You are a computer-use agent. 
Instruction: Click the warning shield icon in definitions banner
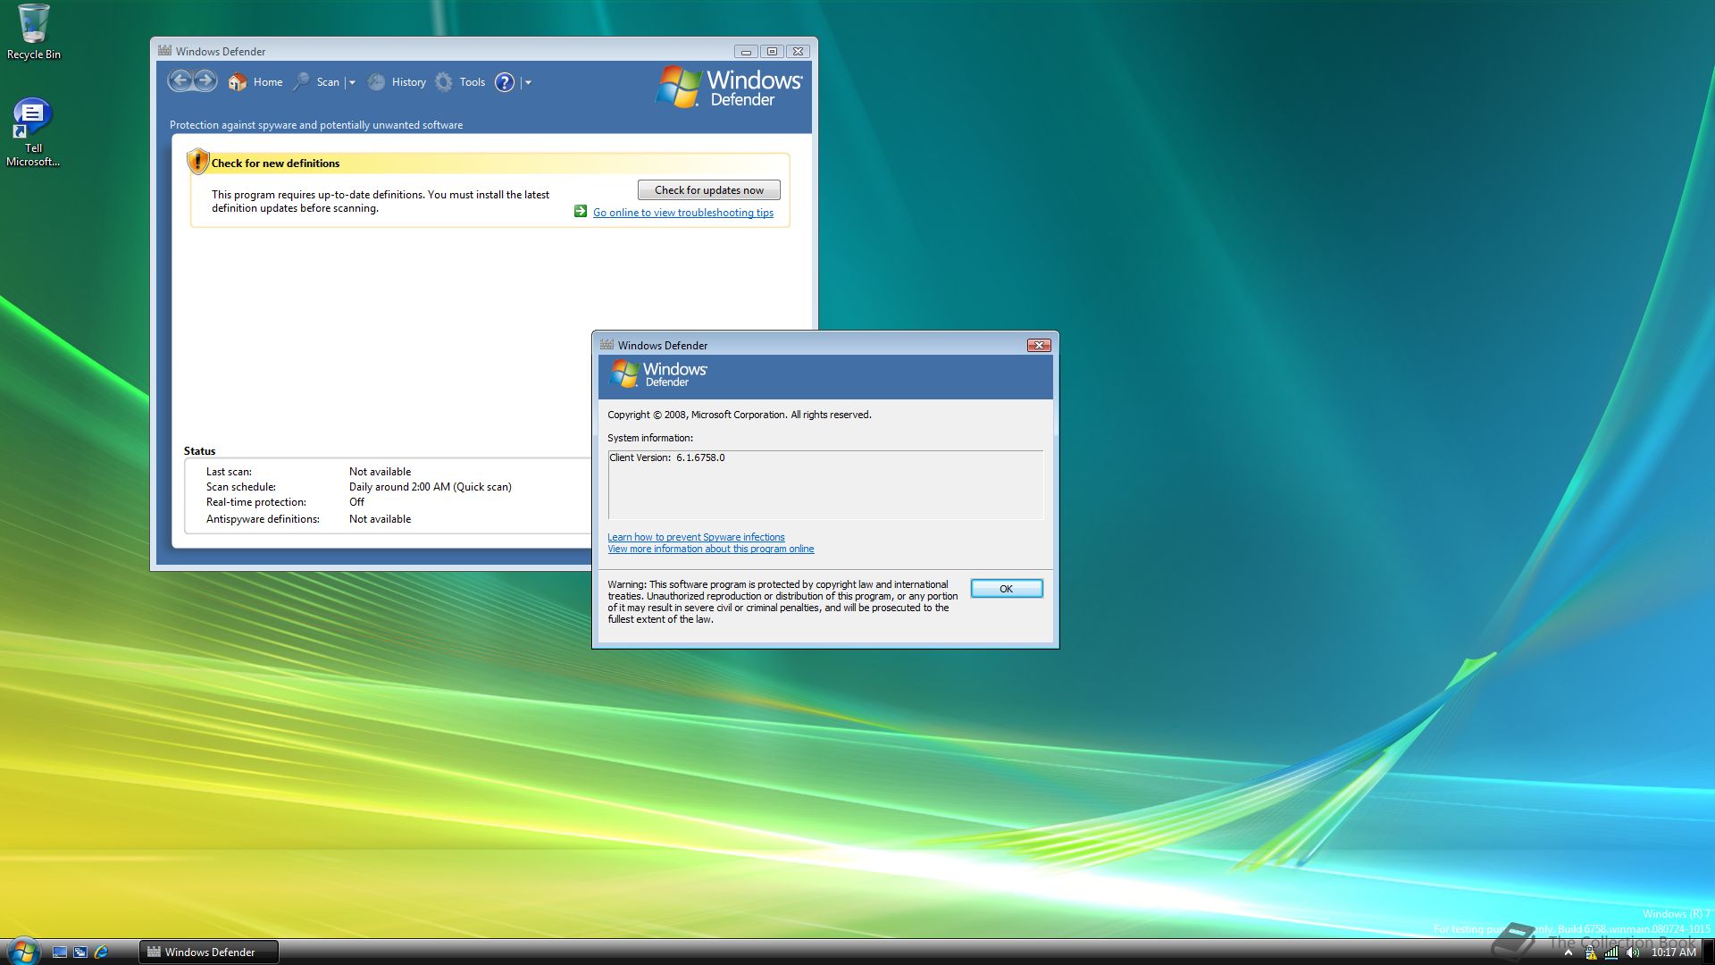pos(197,162)
